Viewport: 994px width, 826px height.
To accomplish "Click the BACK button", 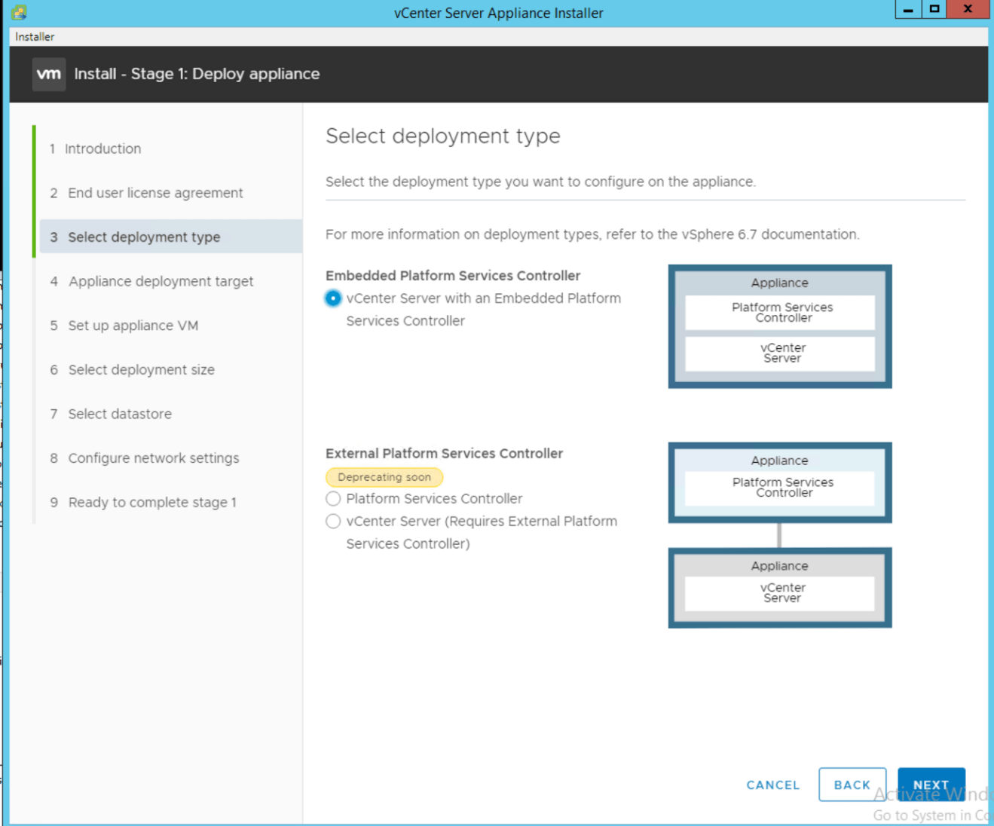I will (x=852, y=785).
